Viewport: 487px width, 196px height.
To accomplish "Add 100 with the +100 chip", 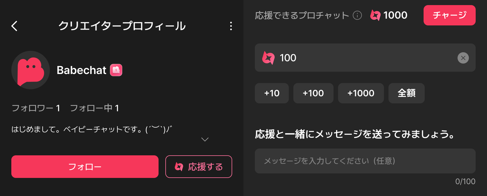I will pyautogui.click(x=313, y=93).
